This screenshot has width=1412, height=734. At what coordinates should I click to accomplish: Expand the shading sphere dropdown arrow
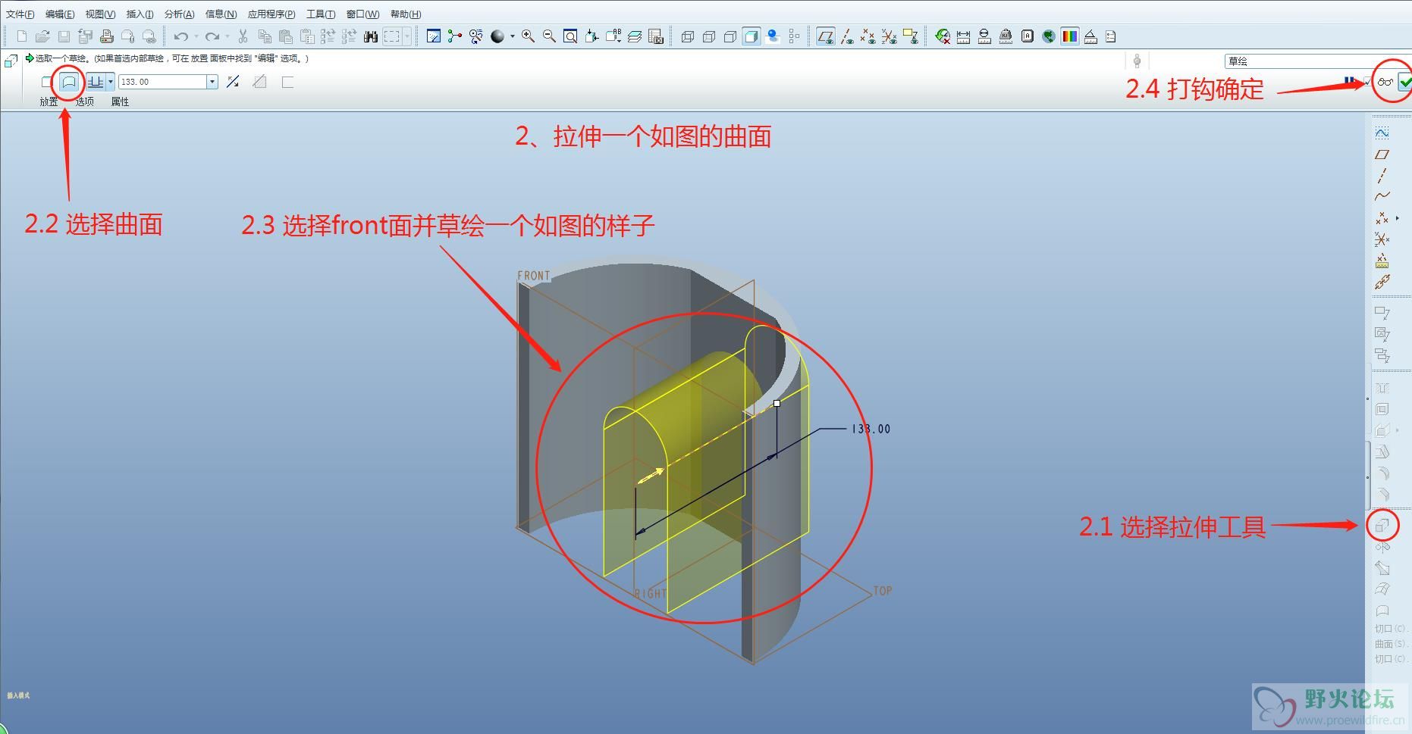[513, 36]
